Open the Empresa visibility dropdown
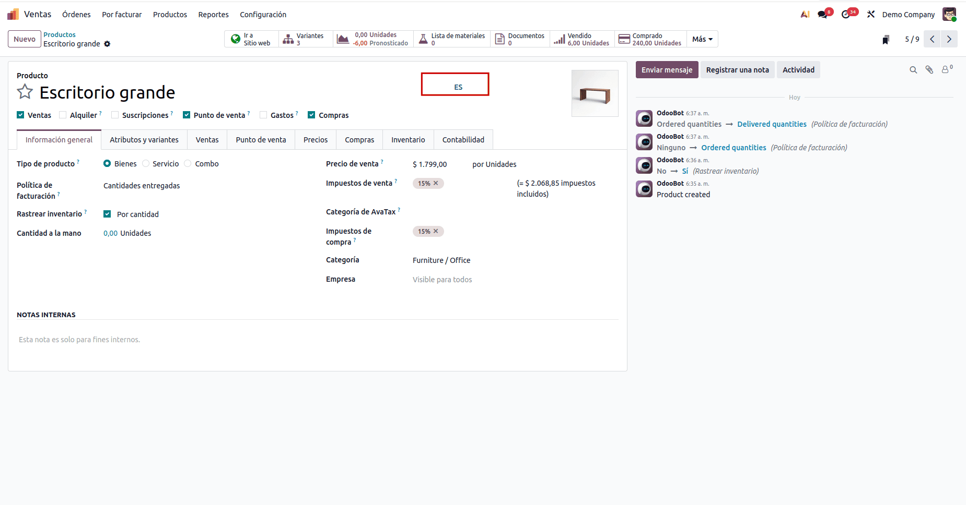 (x=442, y=279)
